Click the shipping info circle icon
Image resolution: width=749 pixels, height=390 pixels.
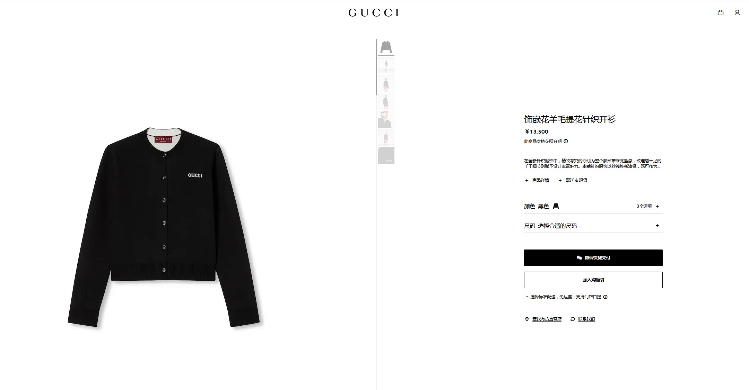[x=605, y=297]
